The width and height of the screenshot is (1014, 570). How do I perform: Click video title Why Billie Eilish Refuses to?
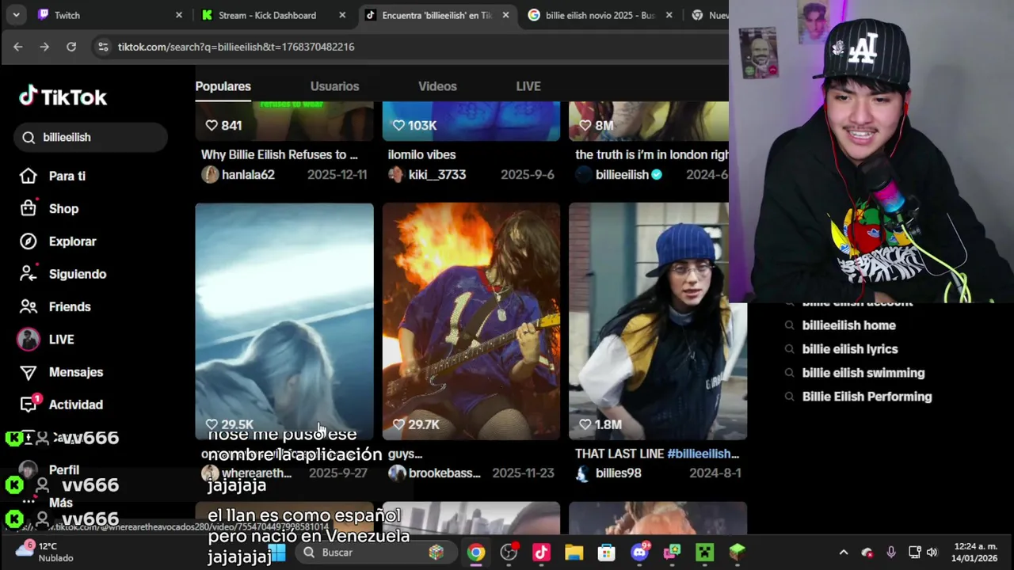pos(280,155)
